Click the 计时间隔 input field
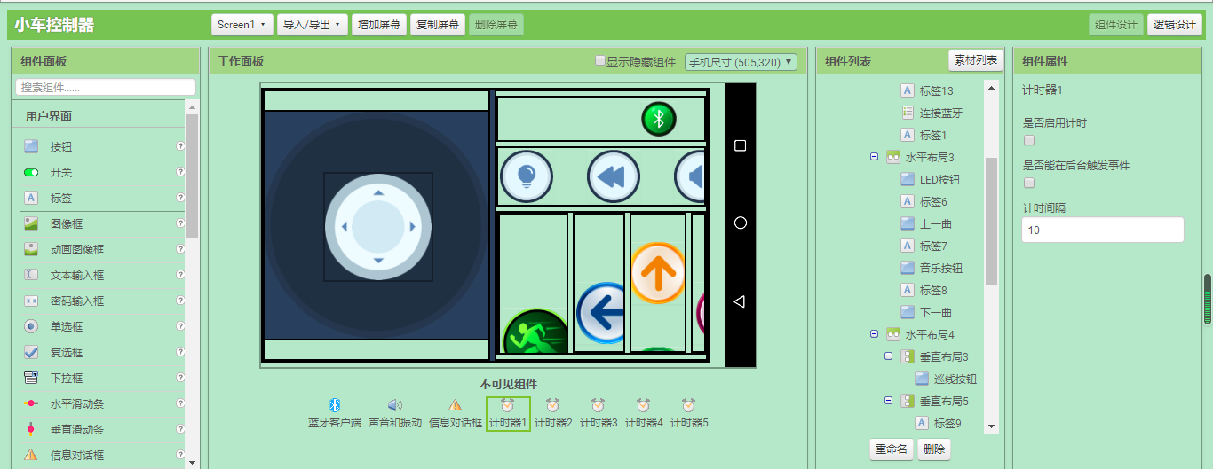This screenshot has height=469, width=1213. click(x=1104, y=230)
